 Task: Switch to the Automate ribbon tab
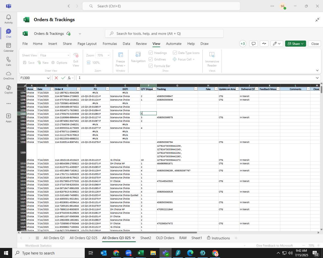click(174, 44)
